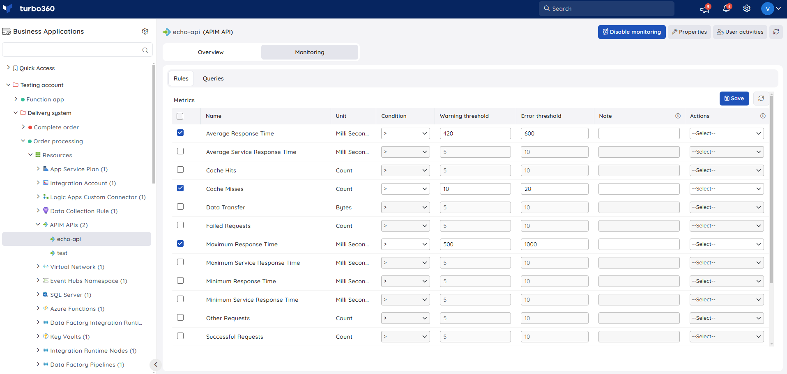Click the Resources grid icon
This screenshot has width=787, height=374.
(38, 155)
